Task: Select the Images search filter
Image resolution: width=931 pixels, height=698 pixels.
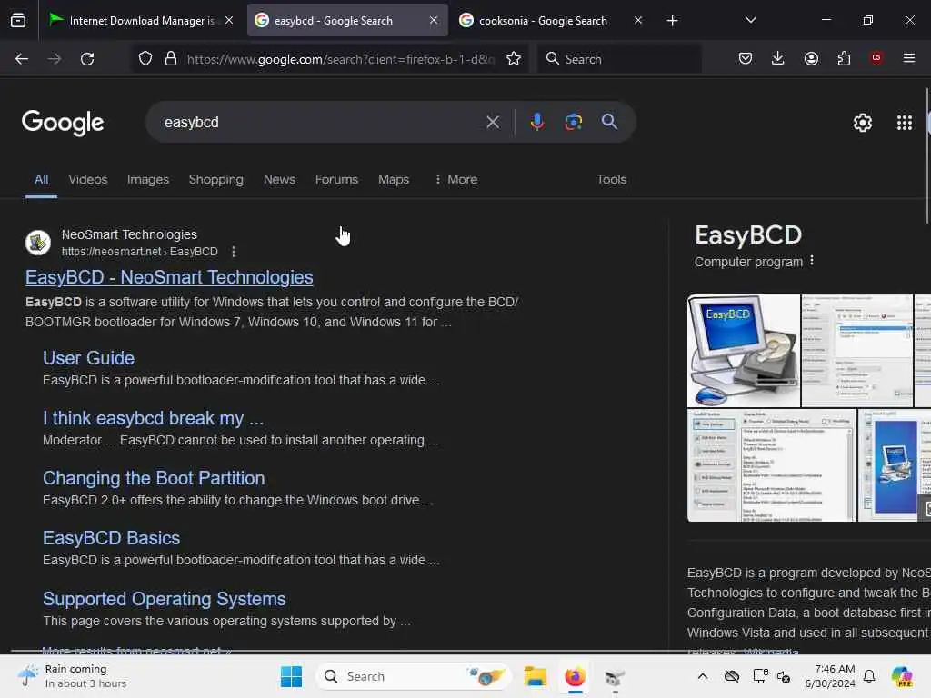Action: click(x=148, y=179)
